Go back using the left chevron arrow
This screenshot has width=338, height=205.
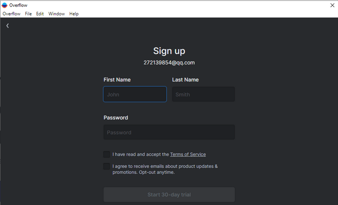[x=7, y=26]
